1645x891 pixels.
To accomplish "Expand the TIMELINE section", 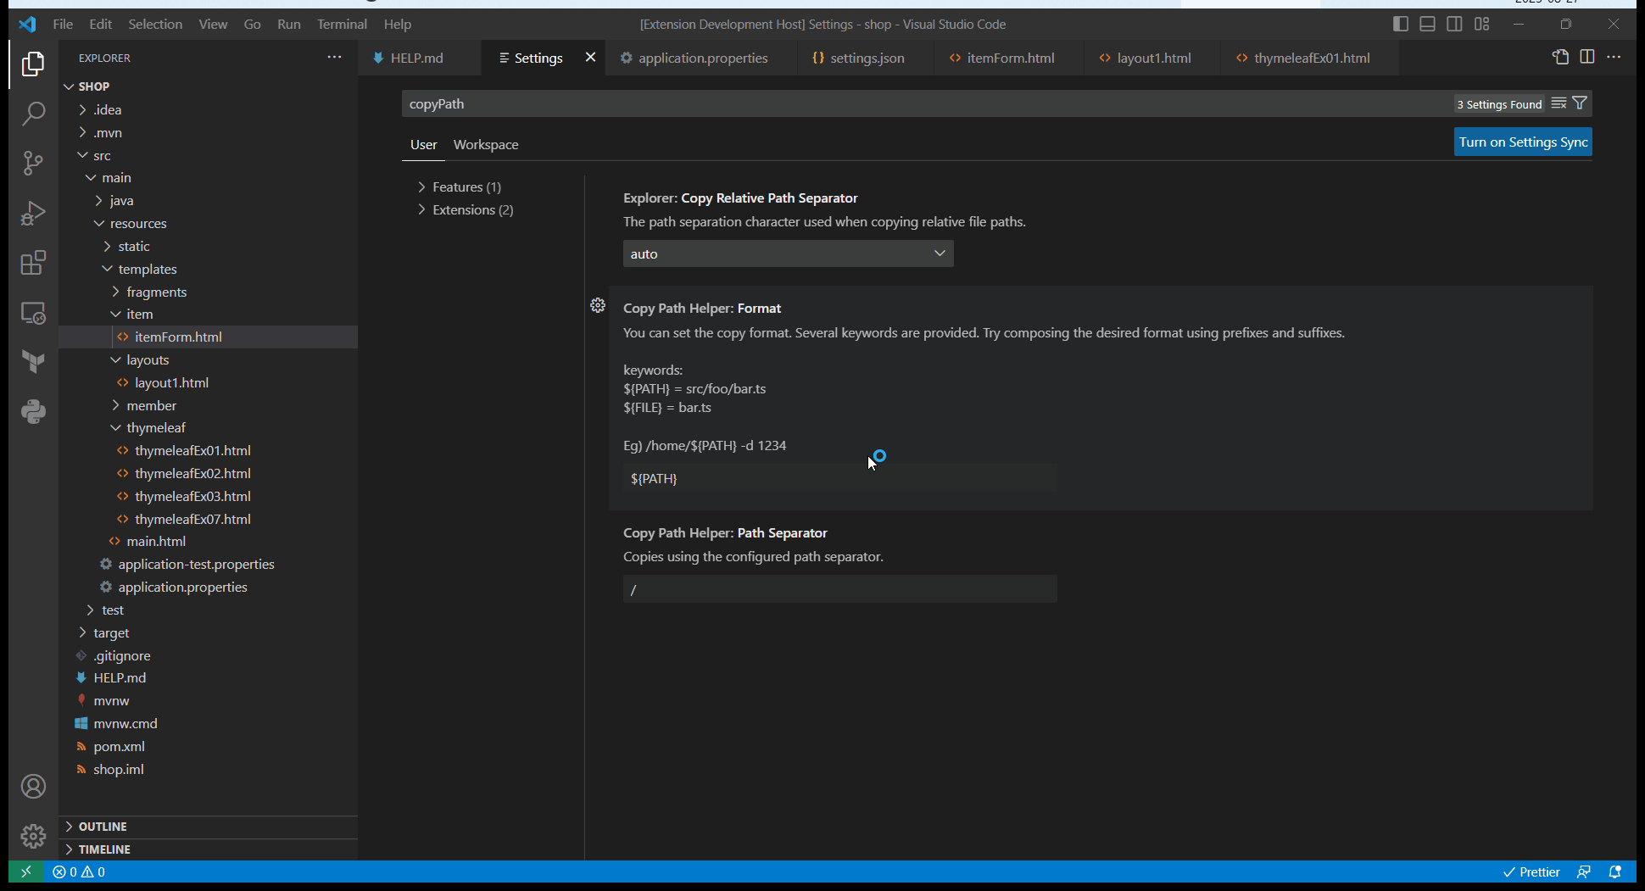I will (208, 849).
